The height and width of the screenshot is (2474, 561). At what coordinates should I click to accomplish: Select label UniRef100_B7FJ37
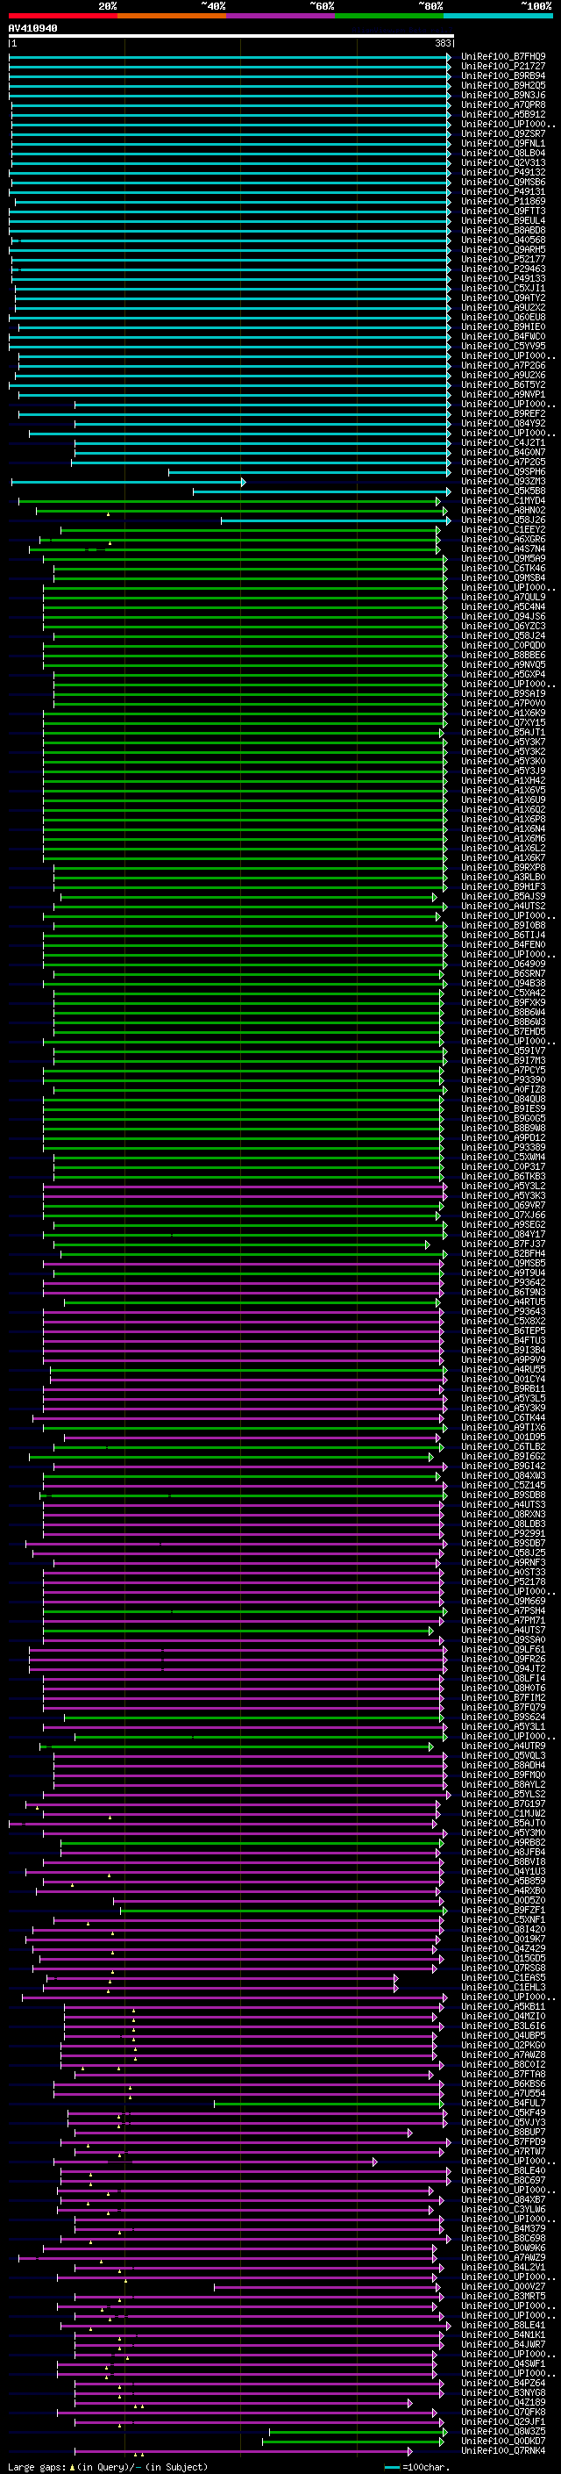502,1244
